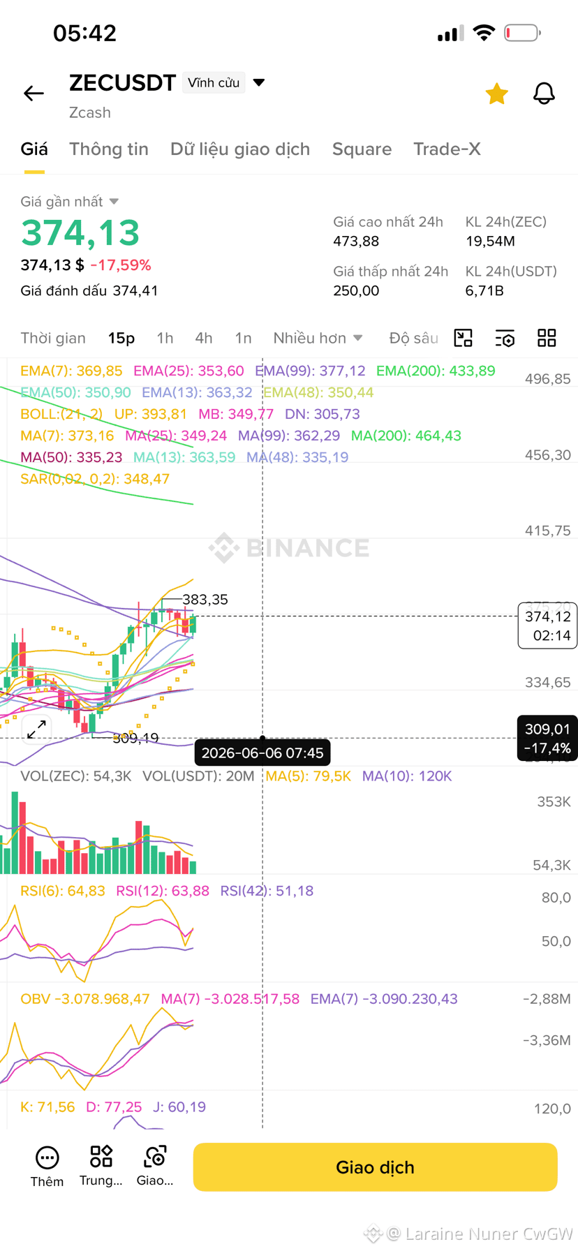Tap 'Giá cao nhất 24h' value 473,88
The height and width of the screenshot is (1251, 578).
click(356, 242)
